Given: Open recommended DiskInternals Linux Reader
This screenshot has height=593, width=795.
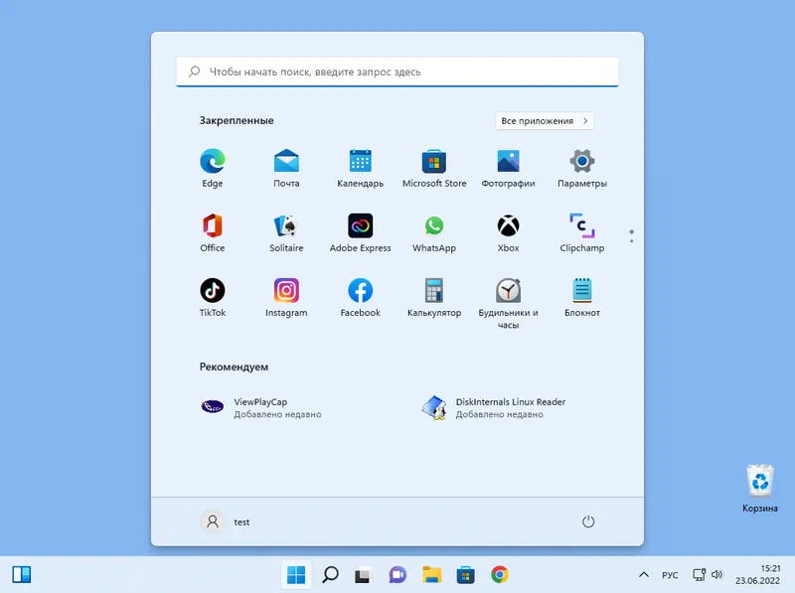Looking at the screenshot, I should tap(494, 407).
